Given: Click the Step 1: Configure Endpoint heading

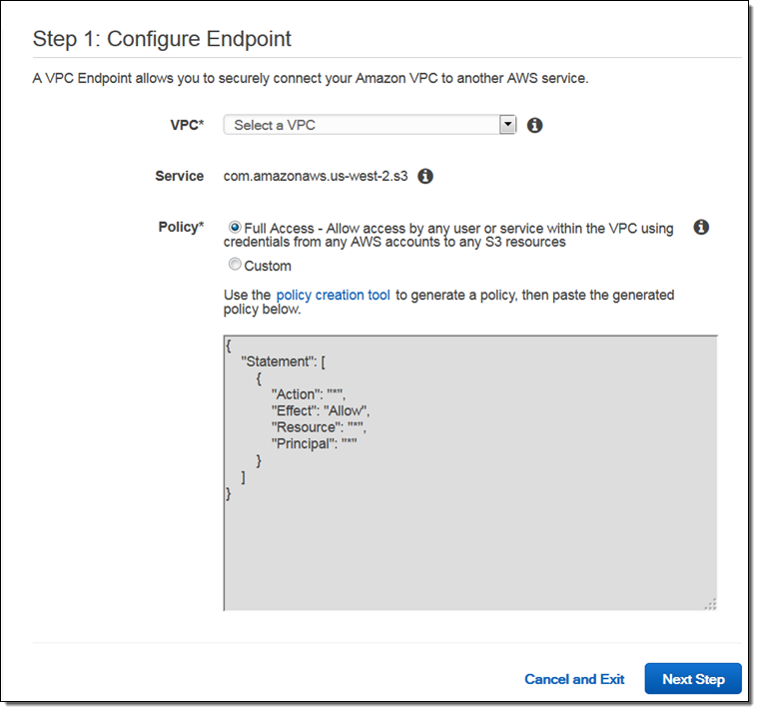Looking at the screenshot, I should point(162,39).
